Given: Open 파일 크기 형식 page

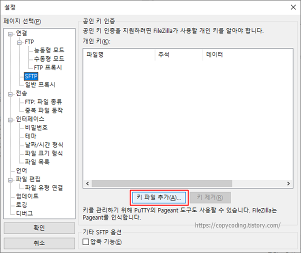Looking at the screenshot, I should 44,153.
